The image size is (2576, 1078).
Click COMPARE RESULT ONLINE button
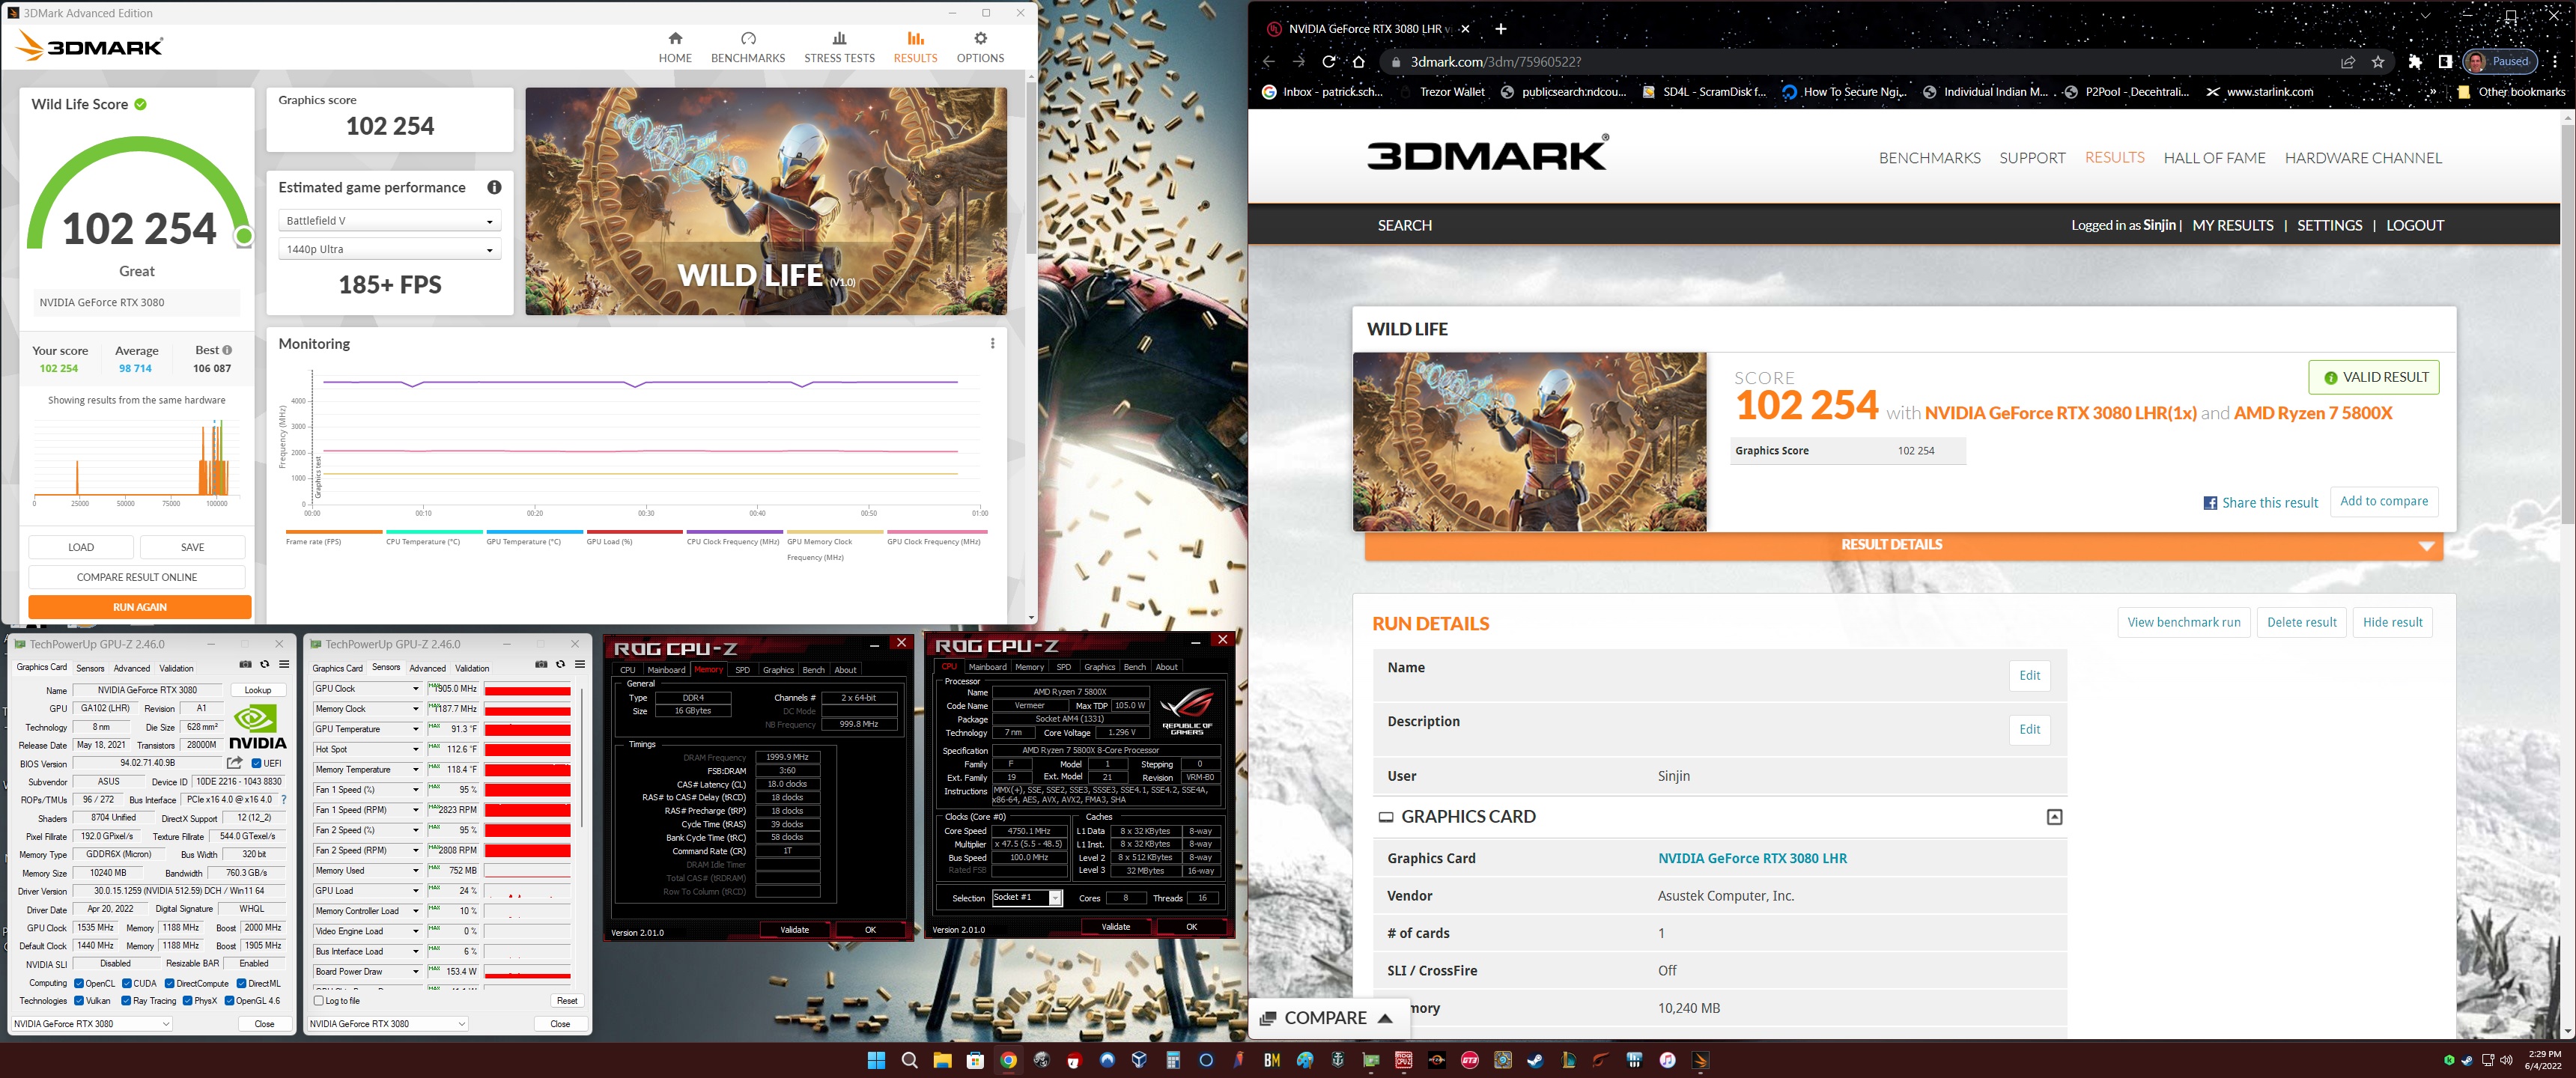point(137,577)
